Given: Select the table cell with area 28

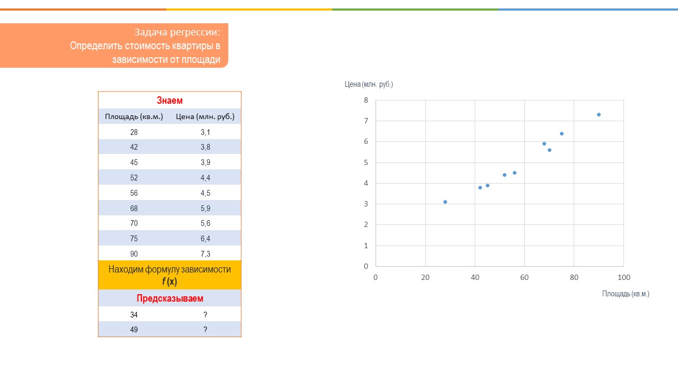Looking at the screenshot, I should pyautogui.click(x=134, y=132).
